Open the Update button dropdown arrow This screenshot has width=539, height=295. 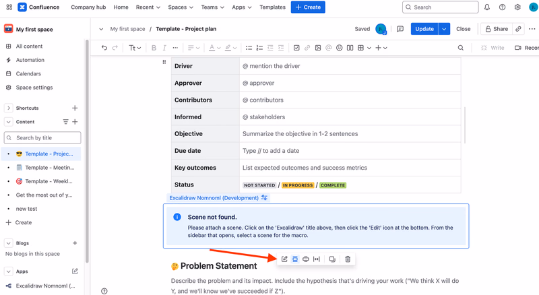(444, 29)
